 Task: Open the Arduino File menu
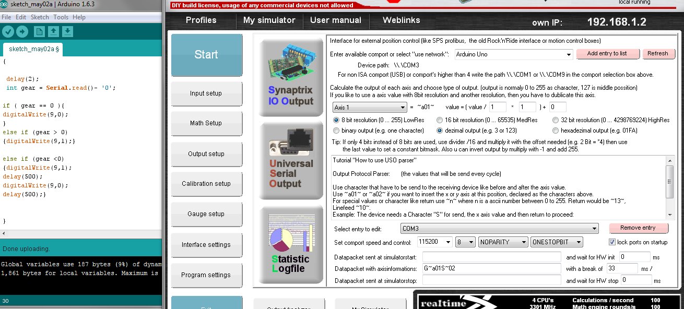tap(6, 17)
